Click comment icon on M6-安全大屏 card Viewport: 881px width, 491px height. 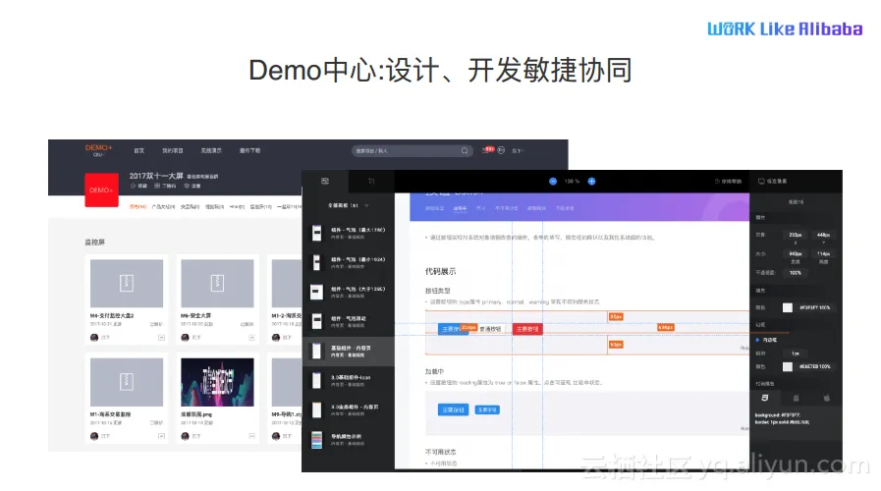pos(251,338)
